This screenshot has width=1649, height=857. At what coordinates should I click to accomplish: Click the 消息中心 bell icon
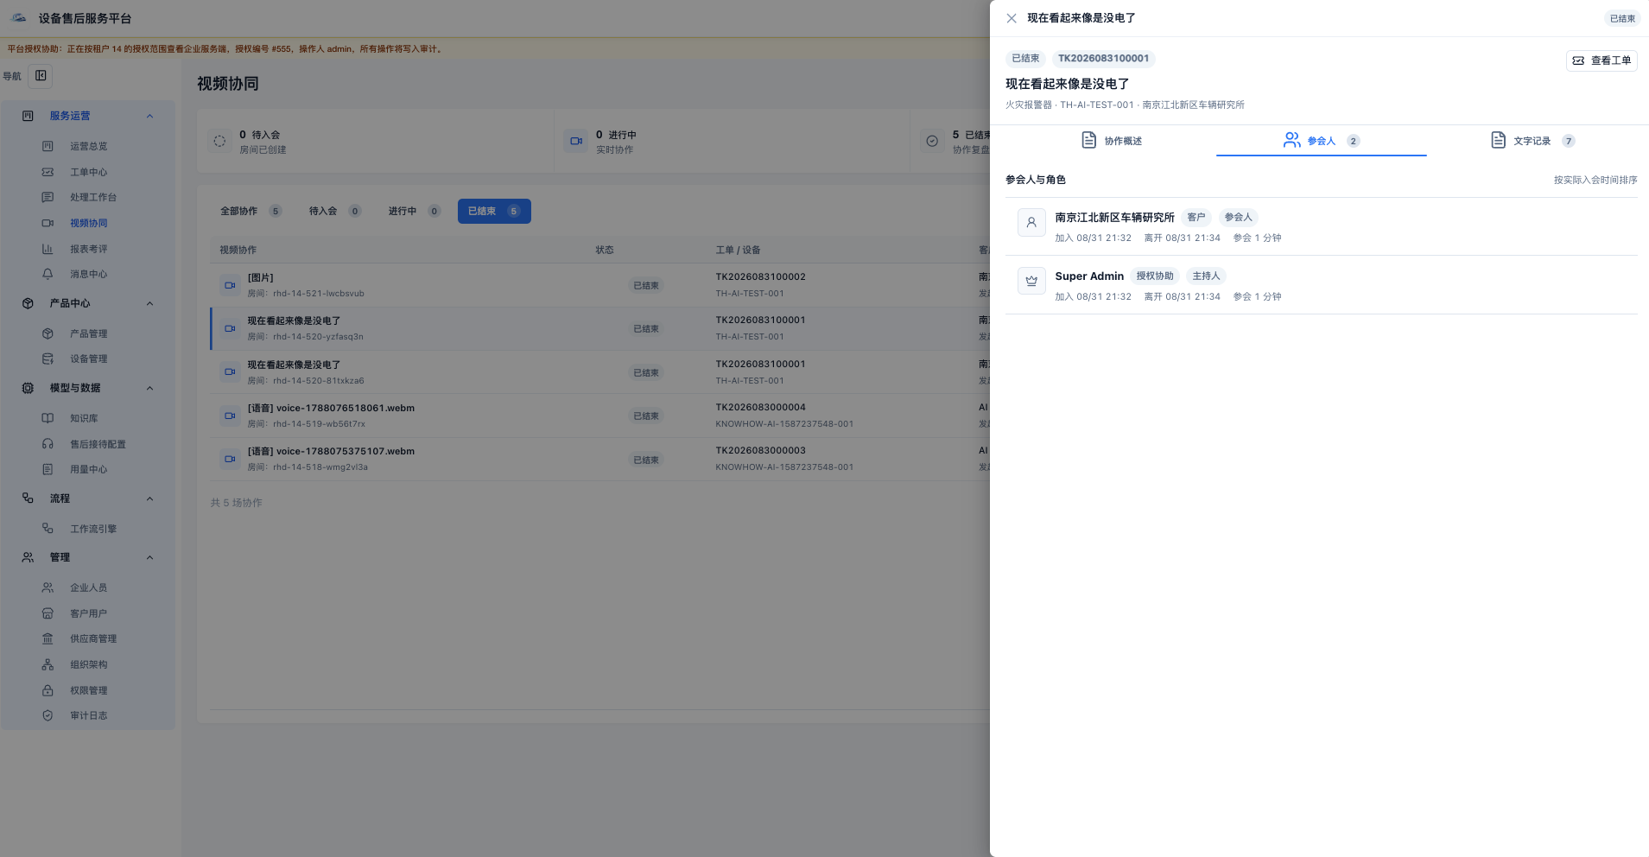48,274
